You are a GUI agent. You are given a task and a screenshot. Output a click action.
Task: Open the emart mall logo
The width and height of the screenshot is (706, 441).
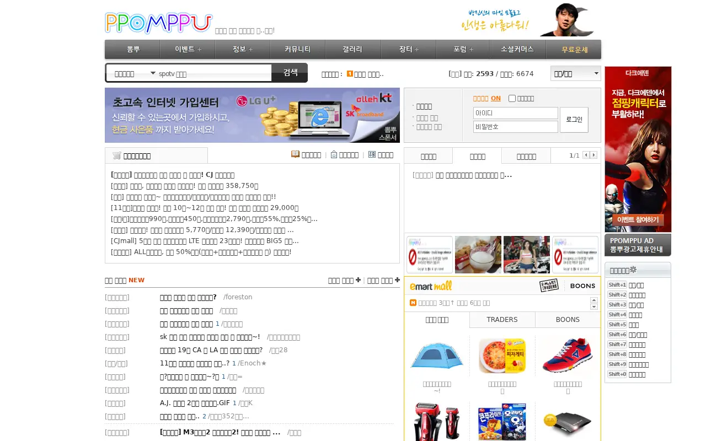[x=431, y=286]
